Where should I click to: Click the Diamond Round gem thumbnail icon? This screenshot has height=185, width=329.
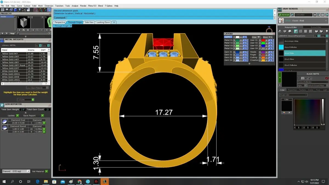tap(5, 128)
